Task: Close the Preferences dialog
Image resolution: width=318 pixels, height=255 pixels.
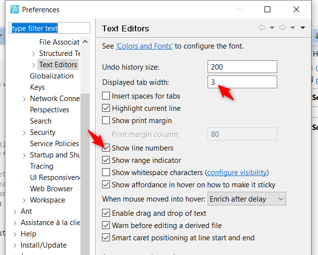Action: pyautogui.click(x=296, y=9)
